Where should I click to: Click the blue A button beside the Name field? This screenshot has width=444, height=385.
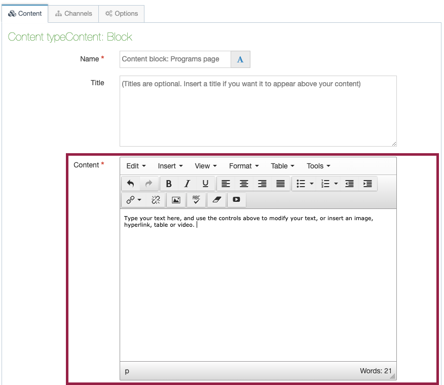(240, 59)
